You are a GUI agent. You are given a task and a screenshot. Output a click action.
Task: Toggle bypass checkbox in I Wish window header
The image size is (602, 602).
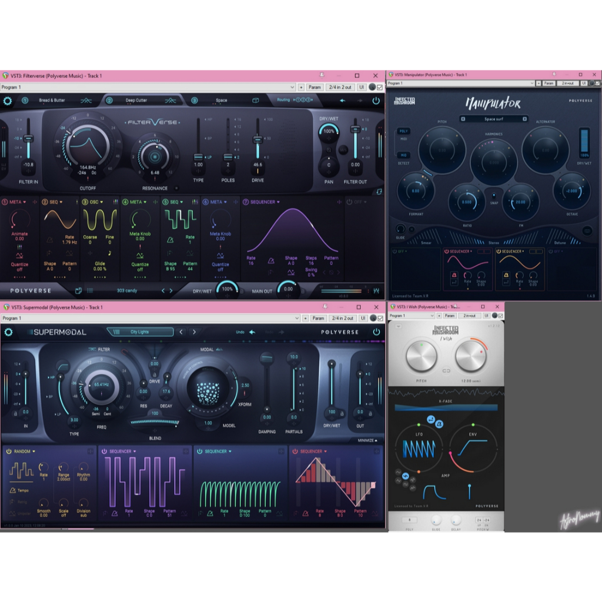pyautogui.click(x=501, y=316)
